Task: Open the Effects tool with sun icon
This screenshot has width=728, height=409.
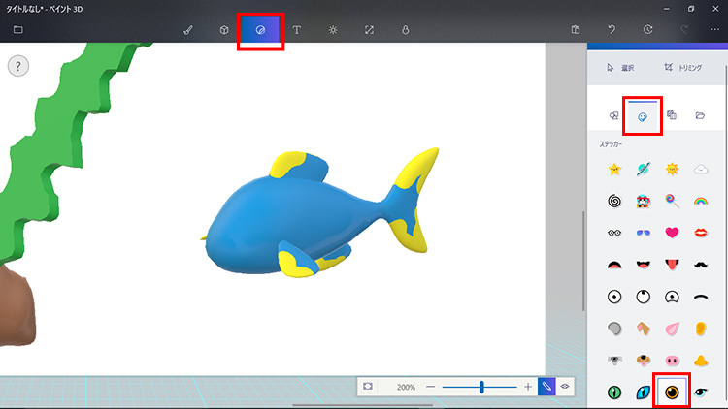Action: point(332,30)
